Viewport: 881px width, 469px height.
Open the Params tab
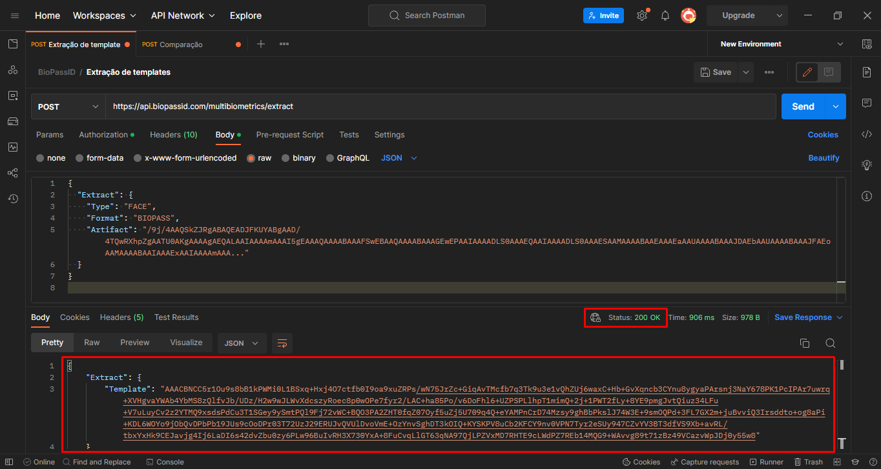pos(50,135)
